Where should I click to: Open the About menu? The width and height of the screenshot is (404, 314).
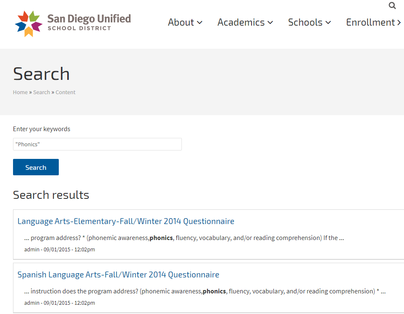pos(181,22)
